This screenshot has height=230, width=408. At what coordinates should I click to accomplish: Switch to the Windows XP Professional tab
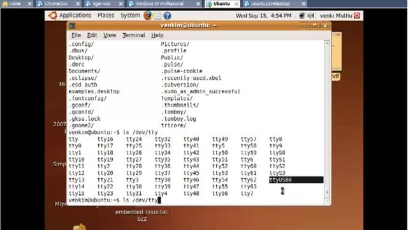(x=159, y=4)
